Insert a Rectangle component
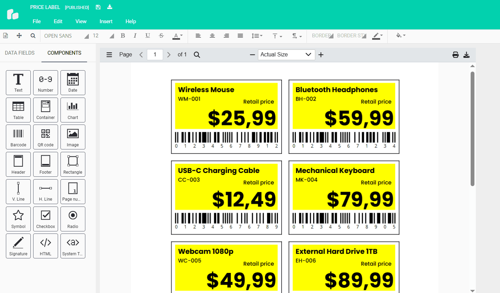500x293 pixels. 73,164
